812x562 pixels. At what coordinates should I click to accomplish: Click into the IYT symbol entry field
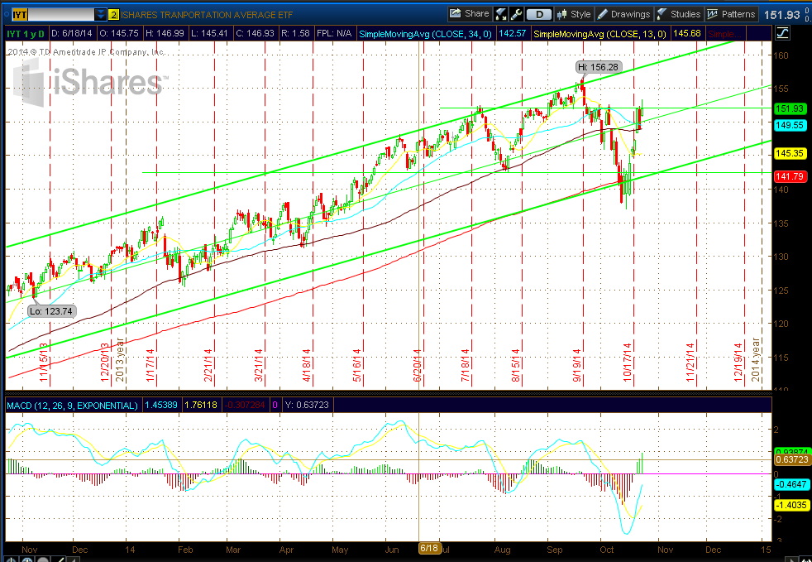coord(54,15)
